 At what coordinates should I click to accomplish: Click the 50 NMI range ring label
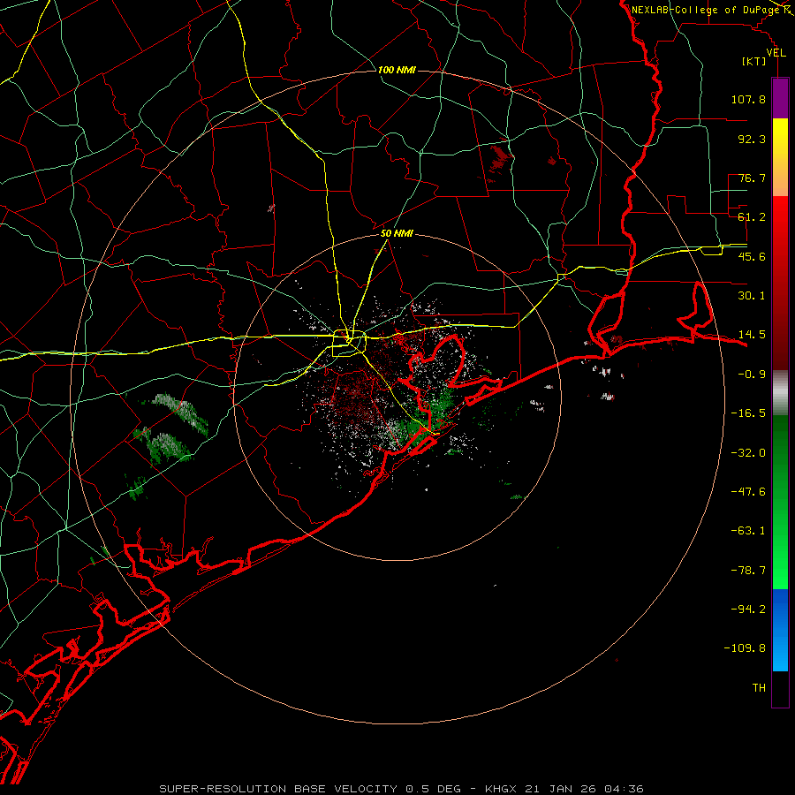click(397, 234)
